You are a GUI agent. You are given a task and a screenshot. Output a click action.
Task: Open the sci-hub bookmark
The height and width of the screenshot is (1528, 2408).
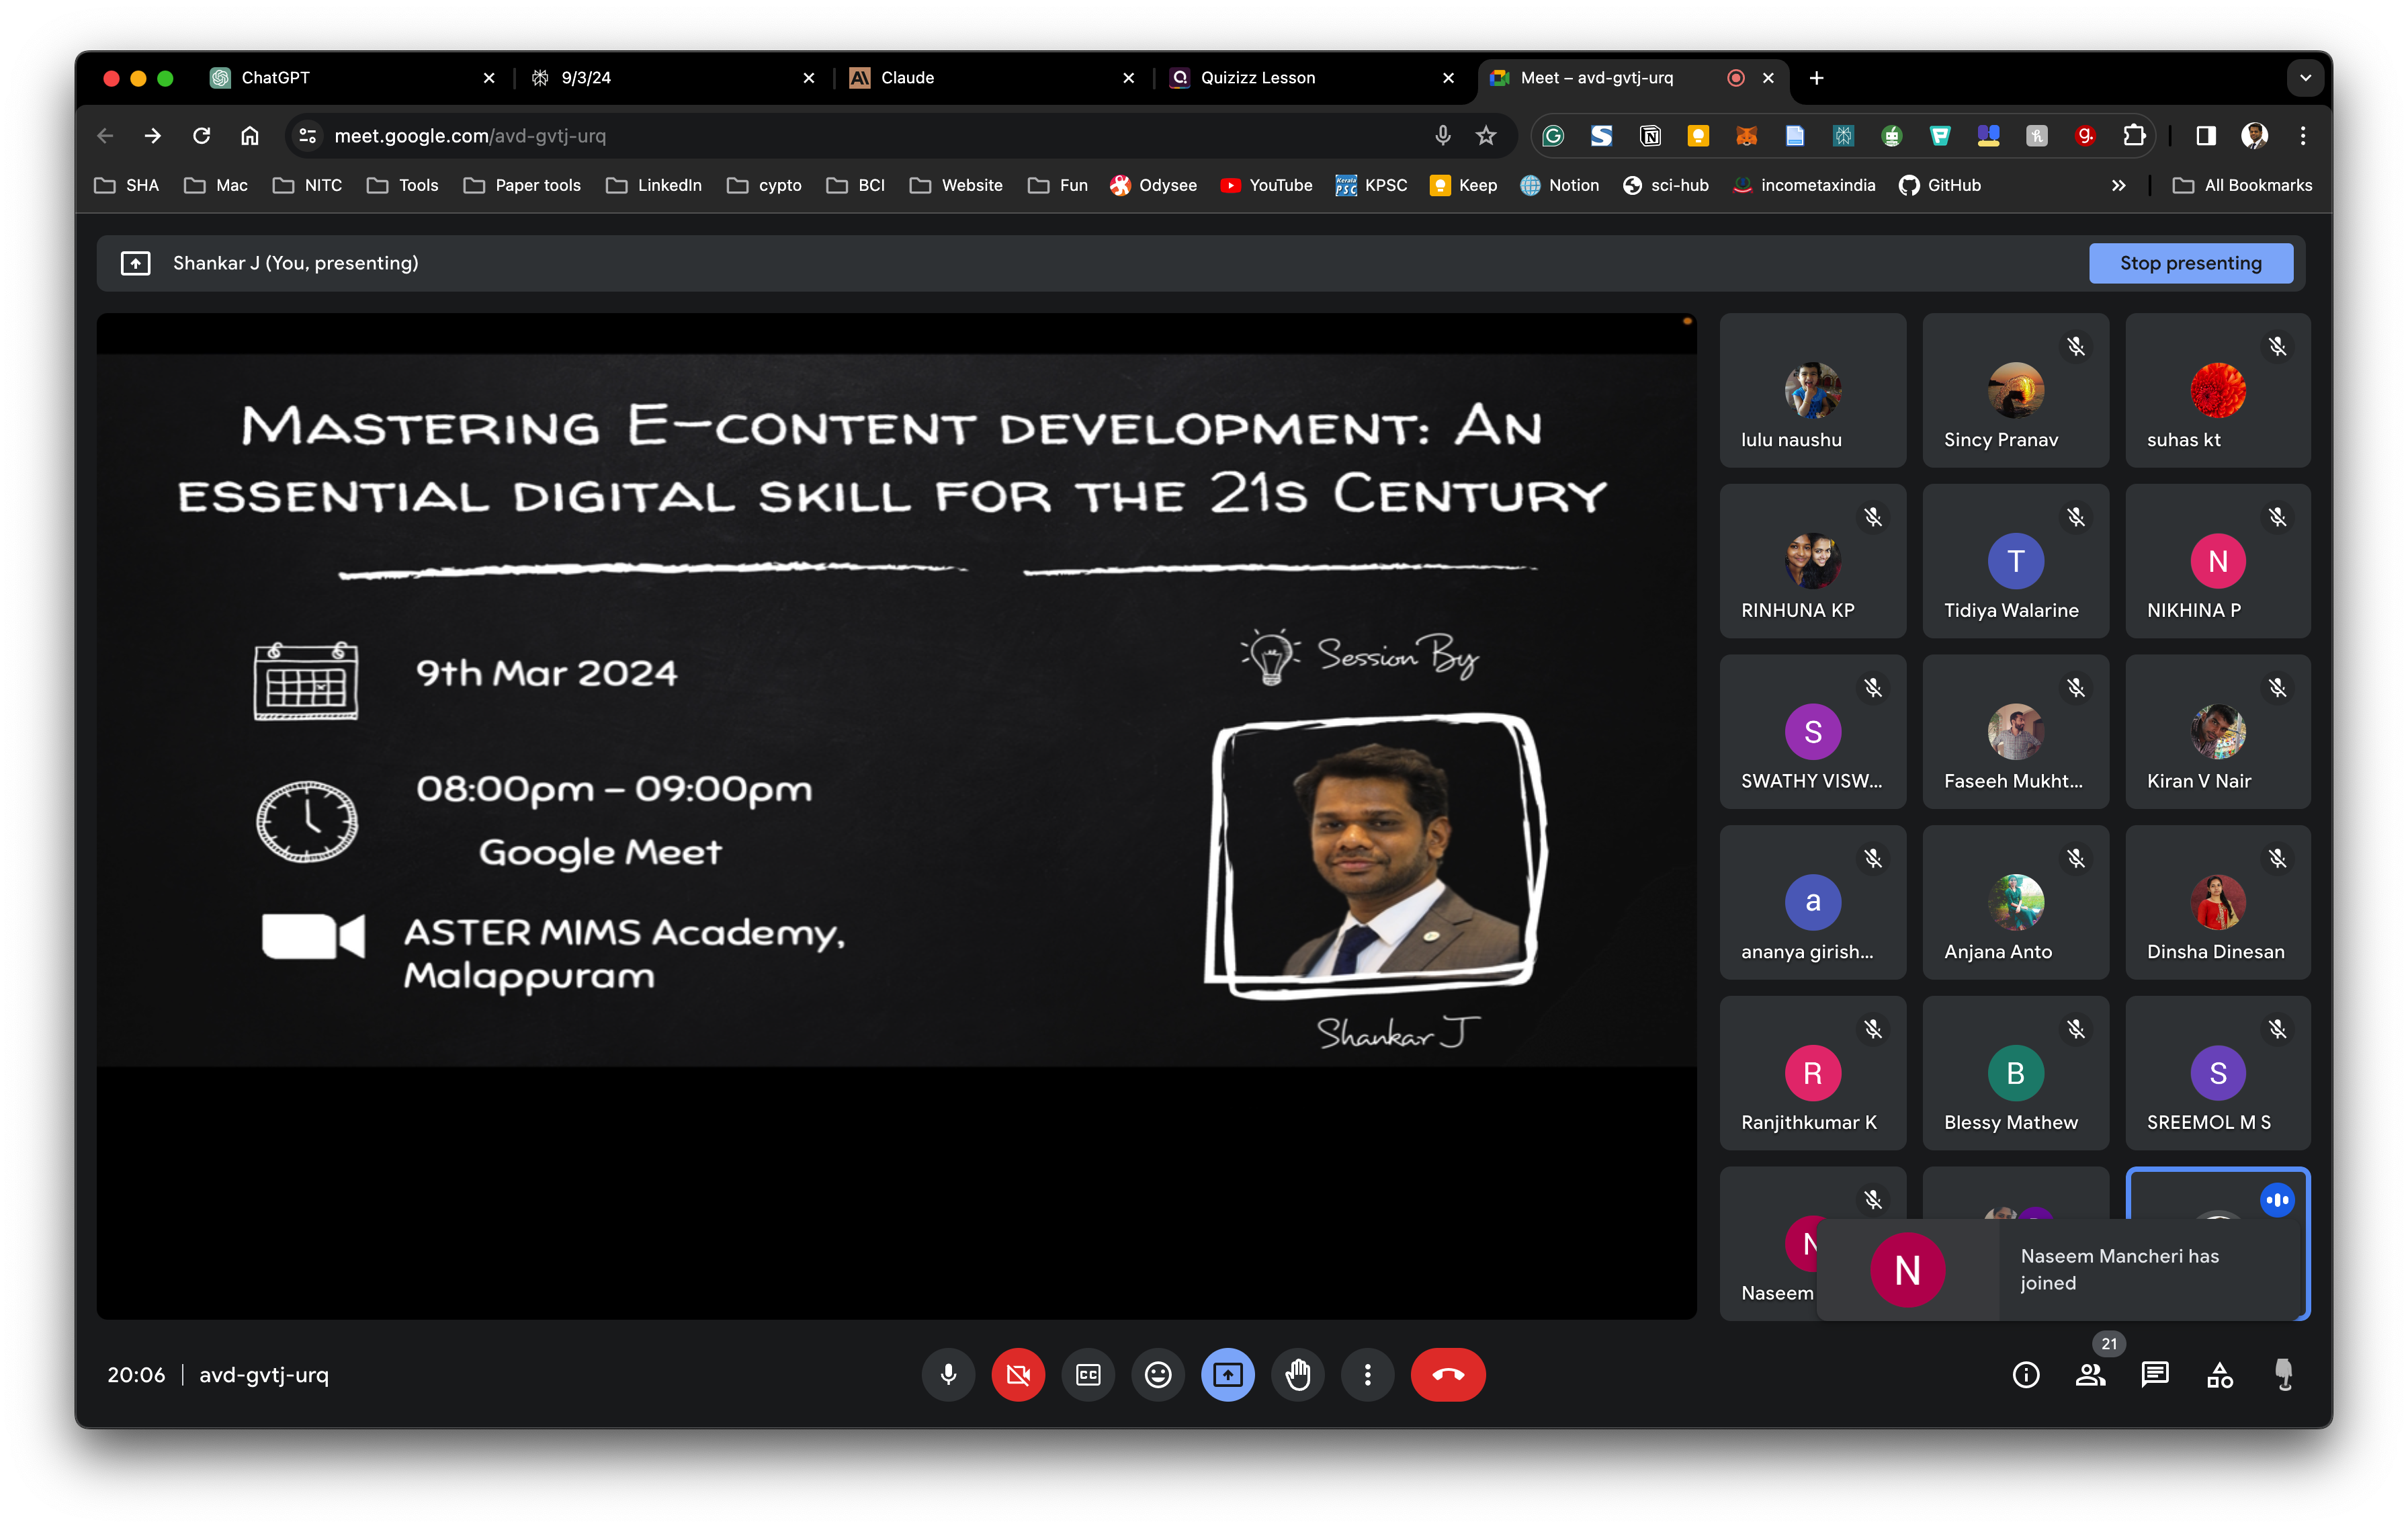(x=1665, y=185)
